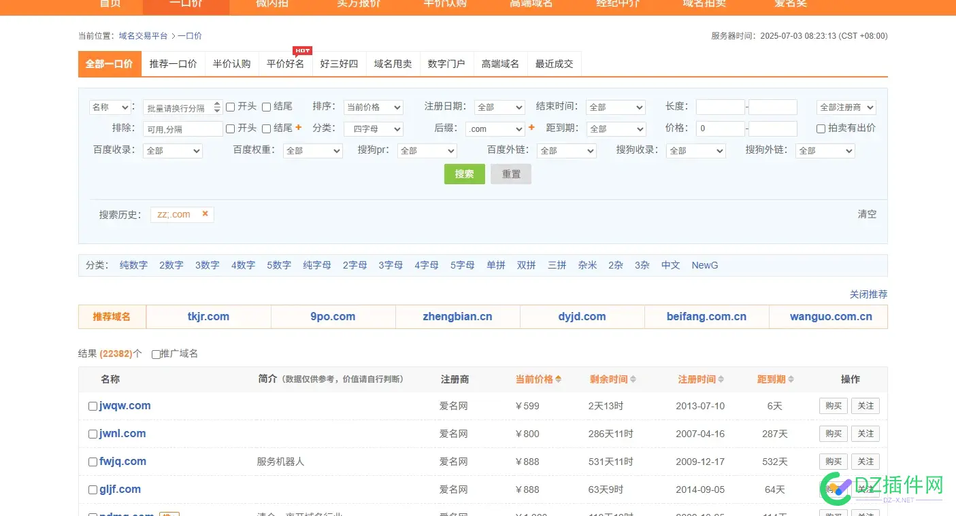Switch to the 好三好四 tab

pos(339,63)
